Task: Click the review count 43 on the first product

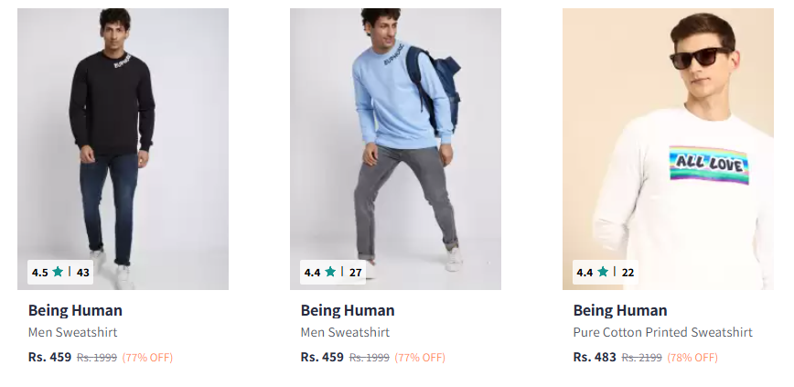Action: [x=83, y=272]
